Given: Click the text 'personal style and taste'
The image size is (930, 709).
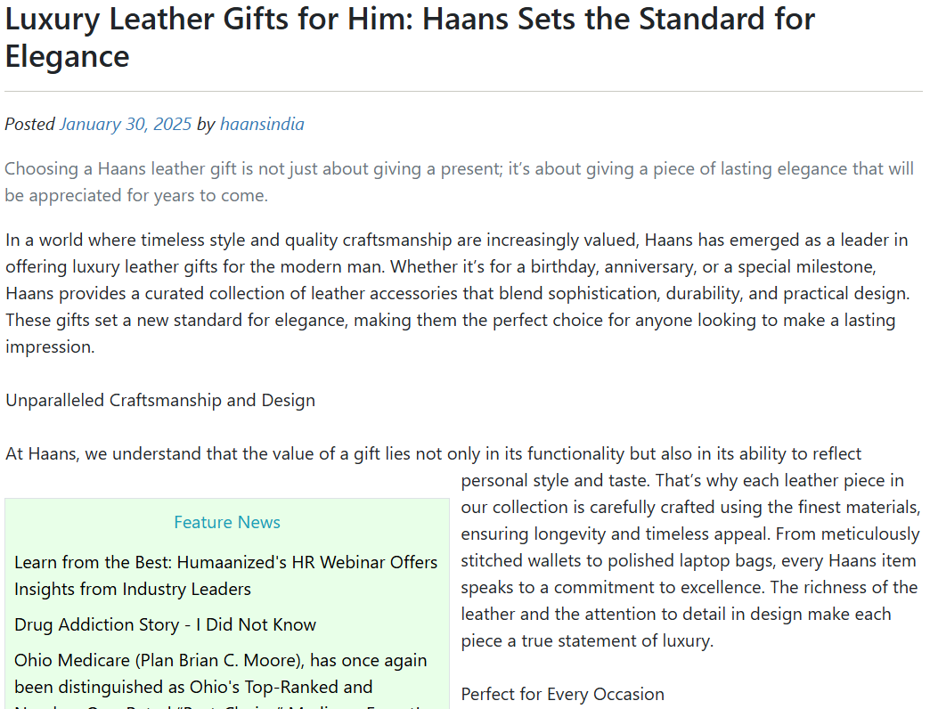Looking at the screenshot, I should [553, 480].
